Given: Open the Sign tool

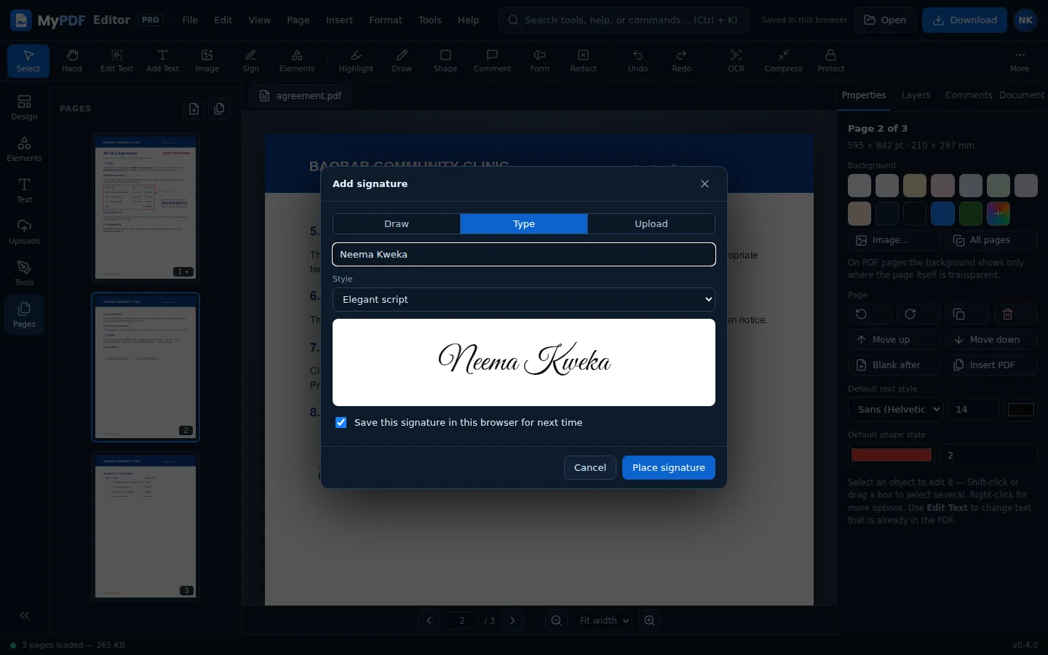Looking at the screenshot, I should click(x=251, y=60).
